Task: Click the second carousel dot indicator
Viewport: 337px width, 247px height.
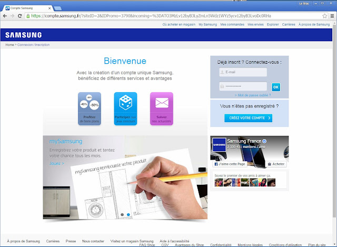Action: click(x=128, y=214)
